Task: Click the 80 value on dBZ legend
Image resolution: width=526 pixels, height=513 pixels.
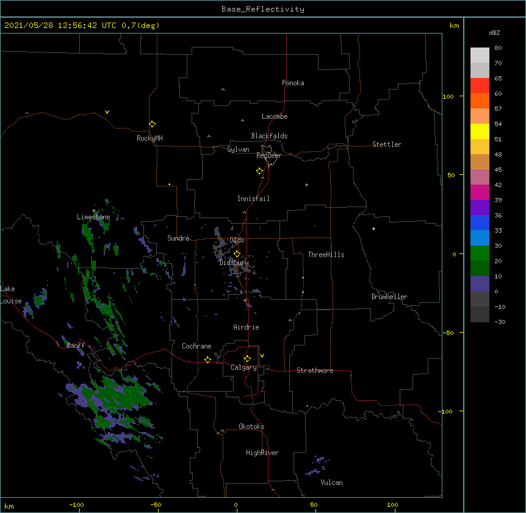Action: click(x=498, y=48)
